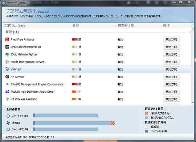Click the 中 load indicator for Realtek
This screenshot has width=196, height=142.
point(77,92)
